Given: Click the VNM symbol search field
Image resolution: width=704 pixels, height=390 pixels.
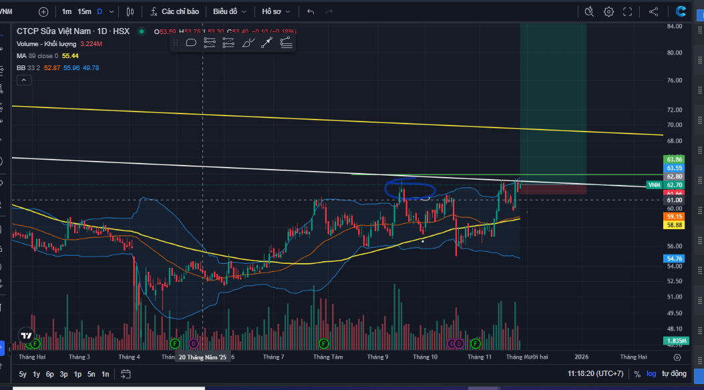Looking at the screenshot, I should click(6, 11).
